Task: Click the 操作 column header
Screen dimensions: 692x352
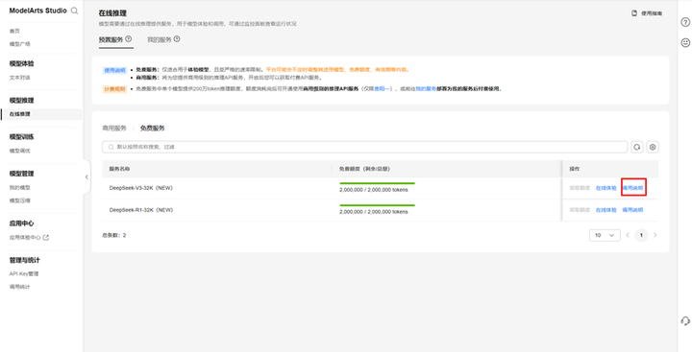Action: (574, 169)
